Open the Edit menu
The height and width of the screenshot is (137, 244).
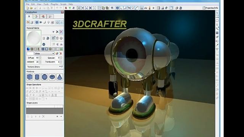click(x=33, y=4)
